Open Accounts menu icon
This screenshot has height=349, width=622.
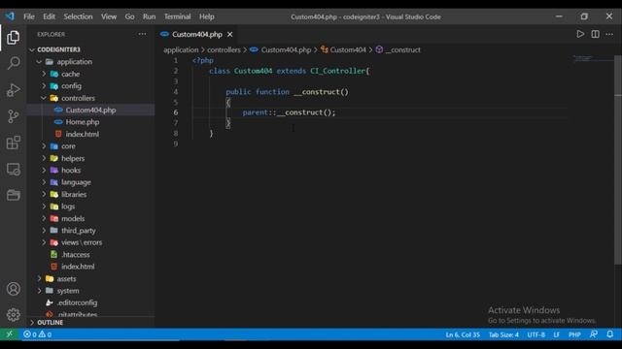pos(13,289)
